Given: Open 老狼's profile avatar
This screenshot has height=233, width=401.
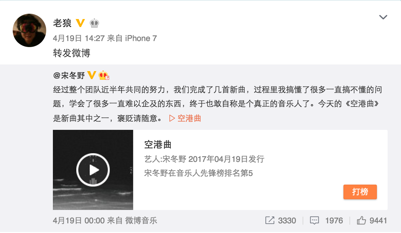Looking at the screenshot, I should (29, 30).
